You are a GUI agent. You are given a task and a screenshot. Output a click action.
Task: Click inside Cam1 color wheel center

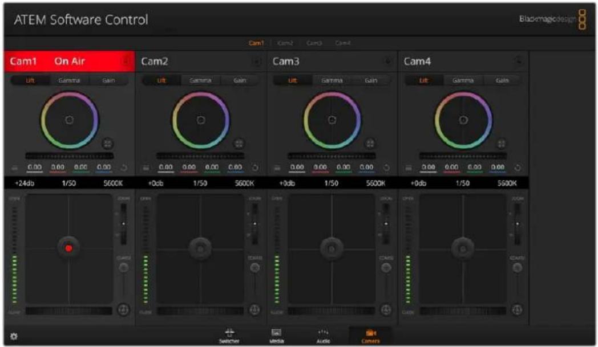tap(70, 120)
